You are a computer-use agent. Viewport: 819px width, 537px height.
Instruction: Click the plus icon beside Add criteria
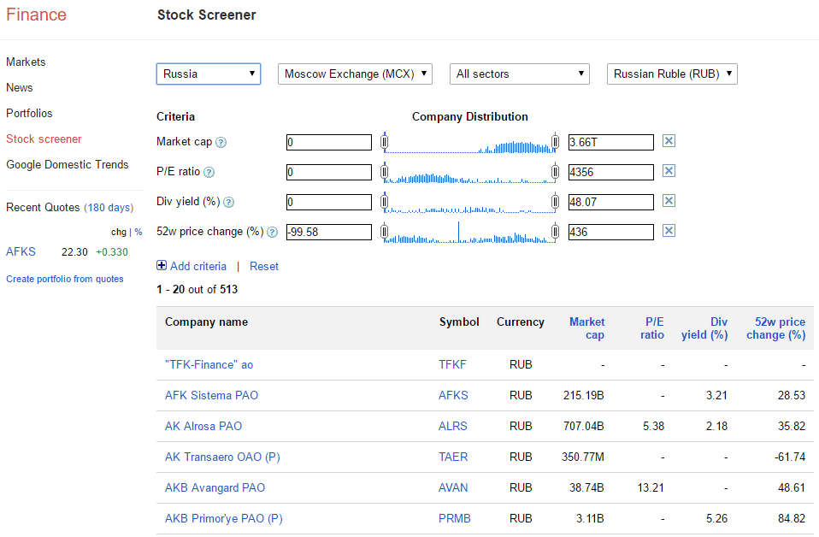click(162, 265)
